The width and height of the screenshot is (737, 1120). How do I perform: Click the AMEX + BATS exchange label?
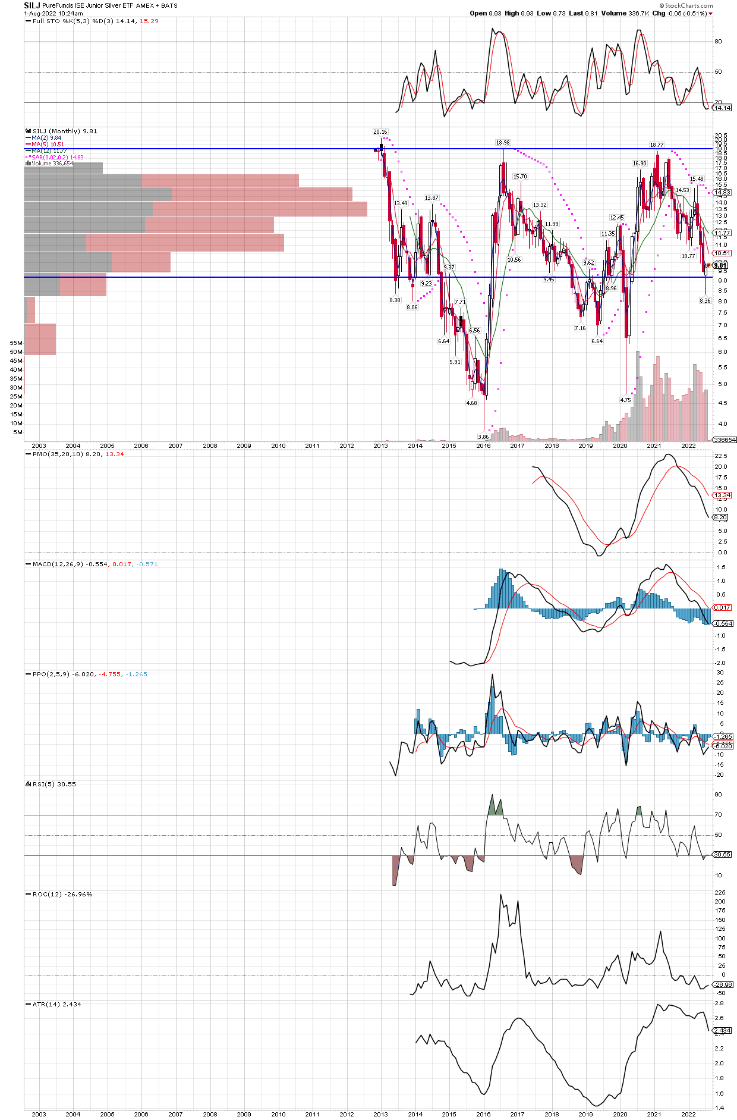pos(157,5)
